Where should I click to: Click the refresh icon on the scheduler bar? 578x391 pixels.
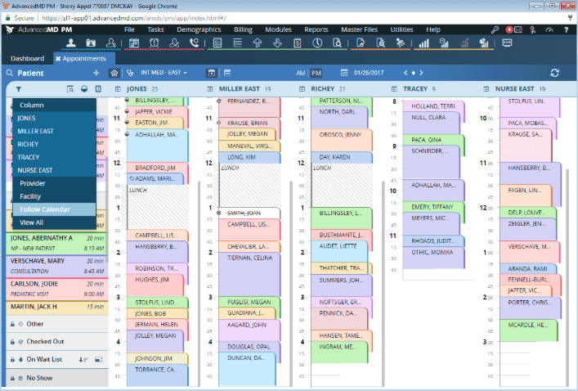[x=555, y=73]
